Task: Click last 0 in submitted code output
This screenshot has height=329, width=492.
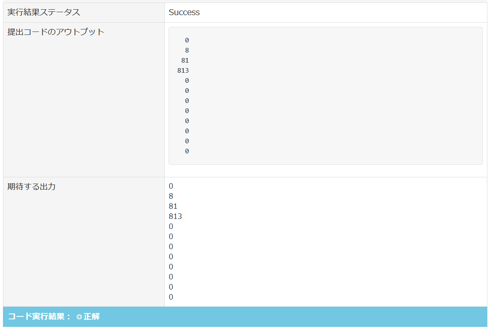Action: pyautogui.click(x=187, y=151)
